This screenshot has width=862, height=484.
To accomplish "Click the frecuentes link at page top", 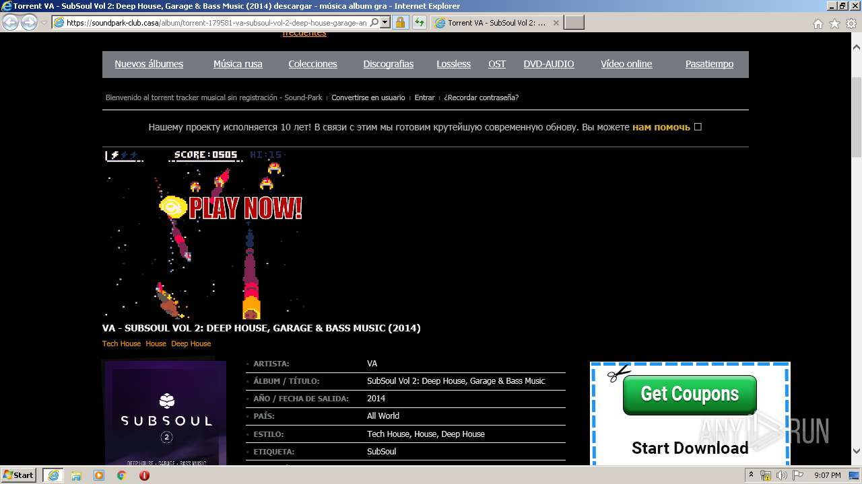I will click(304, 34).
